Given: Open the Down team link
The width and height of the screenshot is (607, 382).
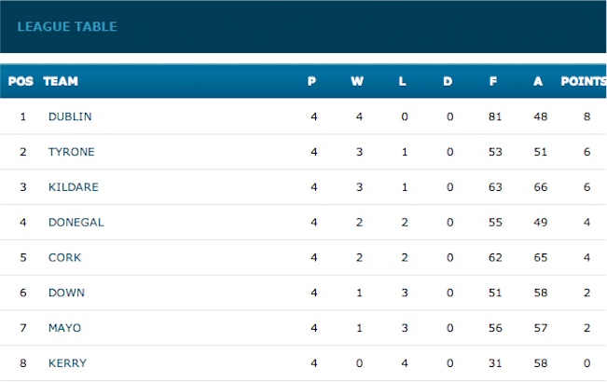Looking at the screenshot, I should click(x=66, y=293).
